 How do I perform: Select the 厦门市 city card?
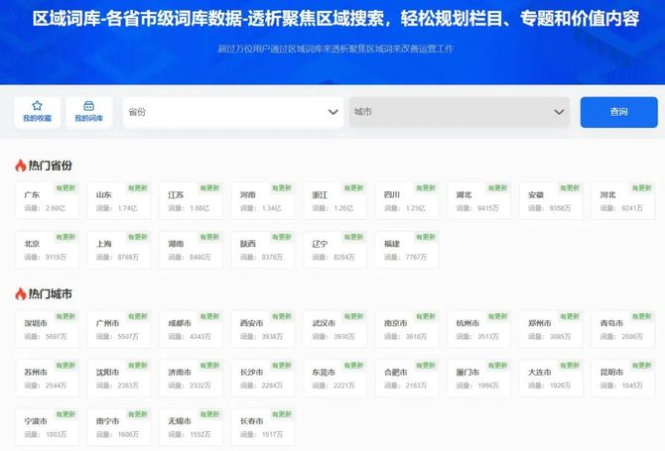click(x=478, y=379)
